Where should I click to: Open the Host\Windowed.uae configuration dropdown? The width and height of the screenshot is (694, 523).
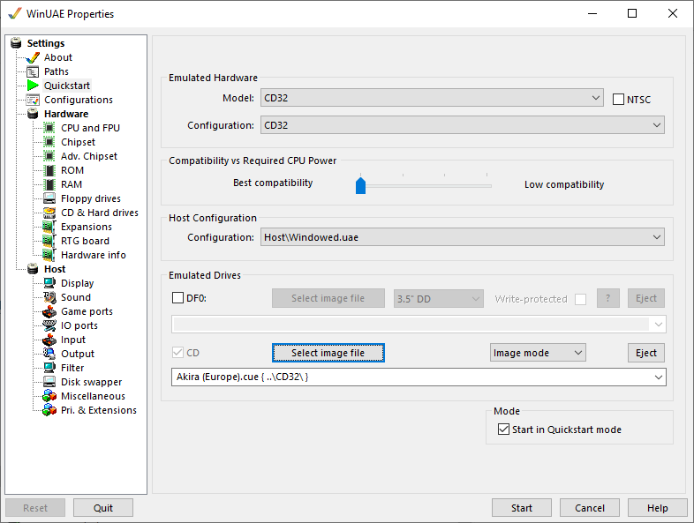pos(463,237)
